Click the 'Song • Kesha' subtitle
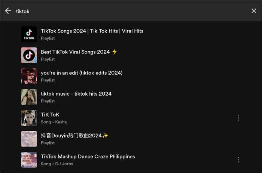Screen dimensions: 262x173 (x=54, y=122)
